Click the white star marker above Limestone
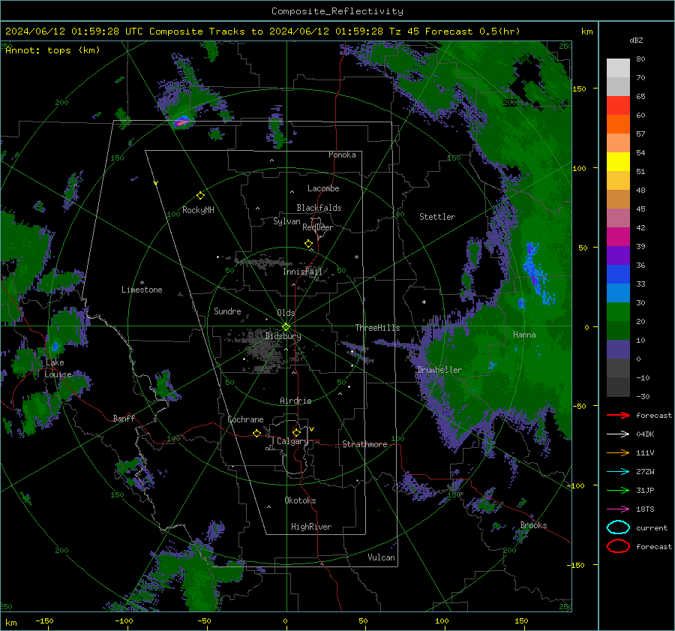 pos(142,283)
